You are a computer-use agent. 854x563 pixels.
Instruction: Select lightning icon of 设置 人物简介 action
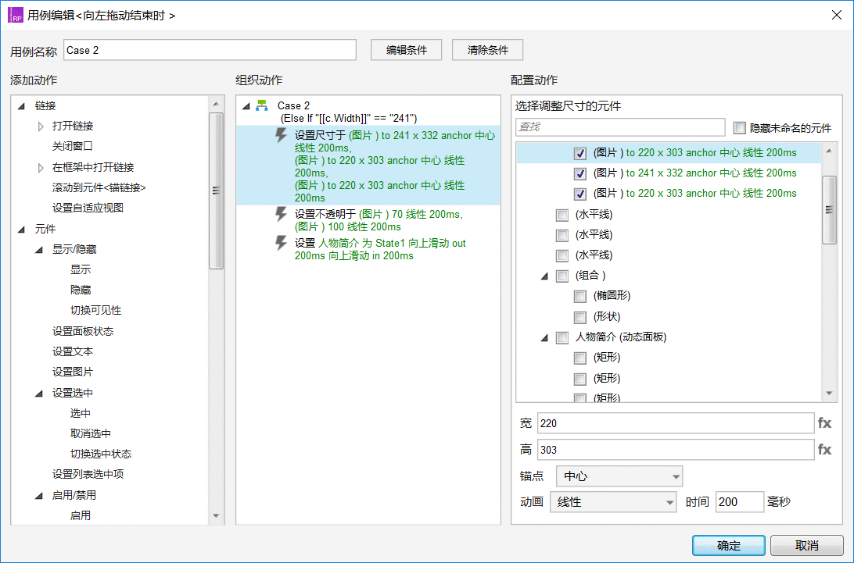(281, 243)
